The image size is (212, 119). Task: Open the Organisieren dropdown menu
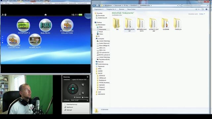coord(99,9)
